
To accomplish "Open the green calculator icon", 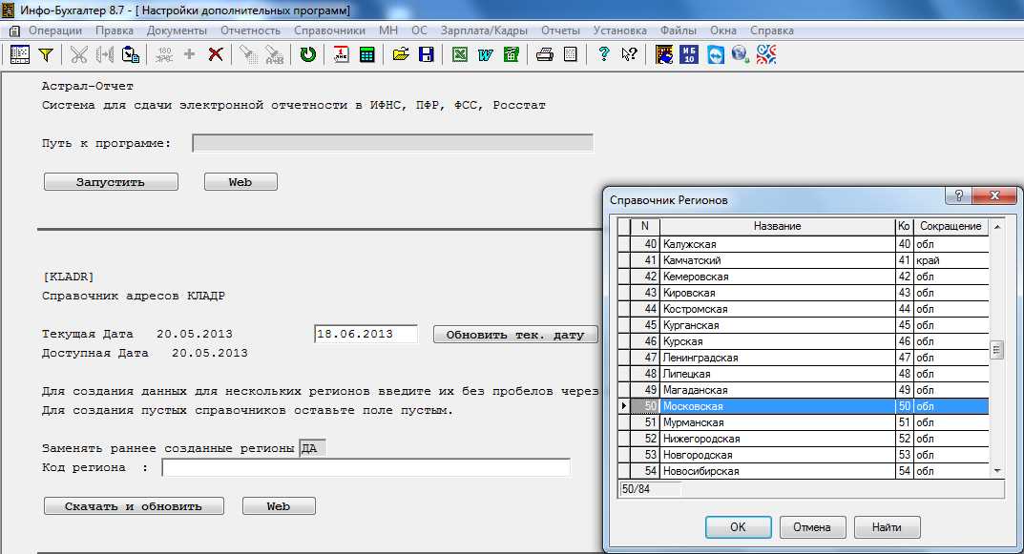I will [x=367, y=54].
